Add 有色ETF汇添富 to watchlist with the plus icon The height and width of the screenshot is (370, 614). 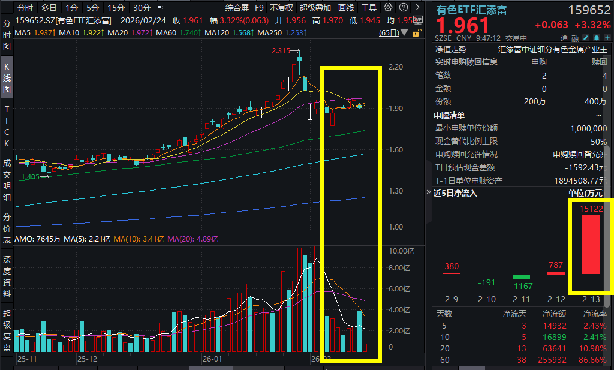(607, 37)
